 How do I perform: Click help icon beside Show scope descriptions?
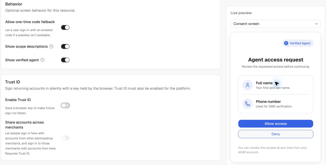pyautogui.click(x=51, y=47)
